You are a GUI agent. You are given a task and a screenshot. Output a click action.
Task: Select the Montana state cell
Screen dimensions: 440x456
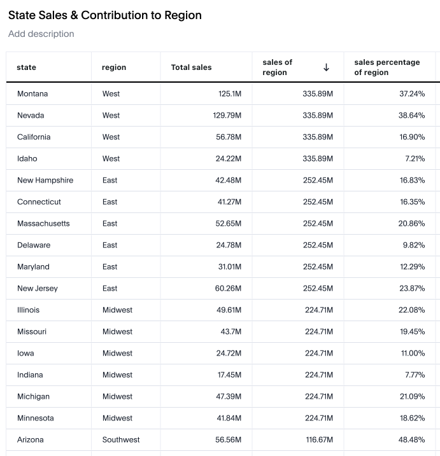tap(32, 94)
